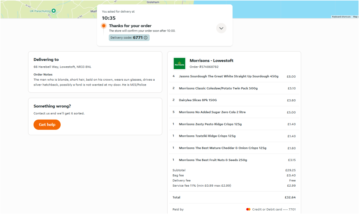Click Morrisons No Added Sugar Zero Cola
Image resolution: width=359 pixels, height=214 pixels.
tap(212, 112)
